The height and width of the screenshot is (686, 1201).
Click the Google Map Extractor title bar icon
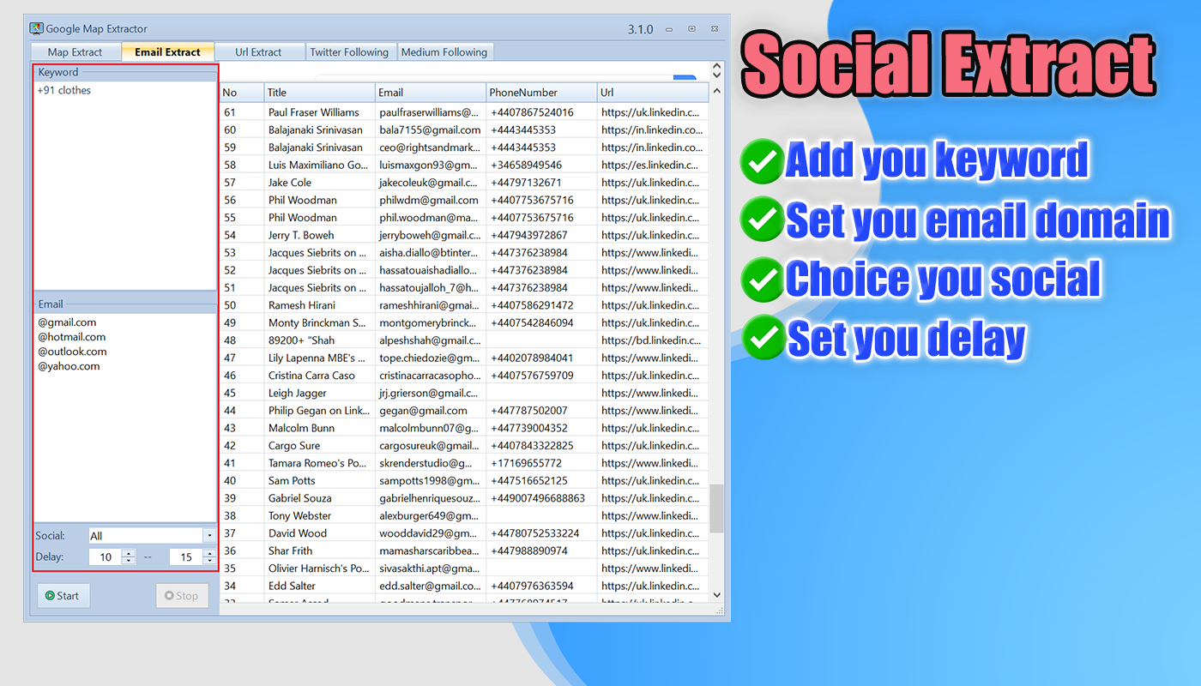tap(36, 29)
